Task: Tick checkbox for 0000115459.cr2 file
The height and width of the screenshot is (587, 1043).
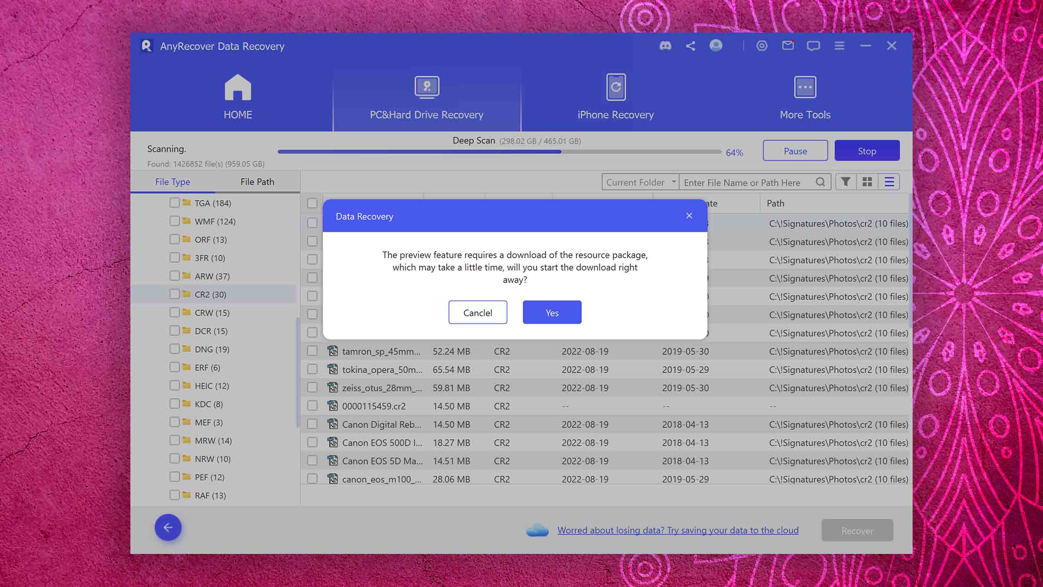Action: (x=312, y=406)
